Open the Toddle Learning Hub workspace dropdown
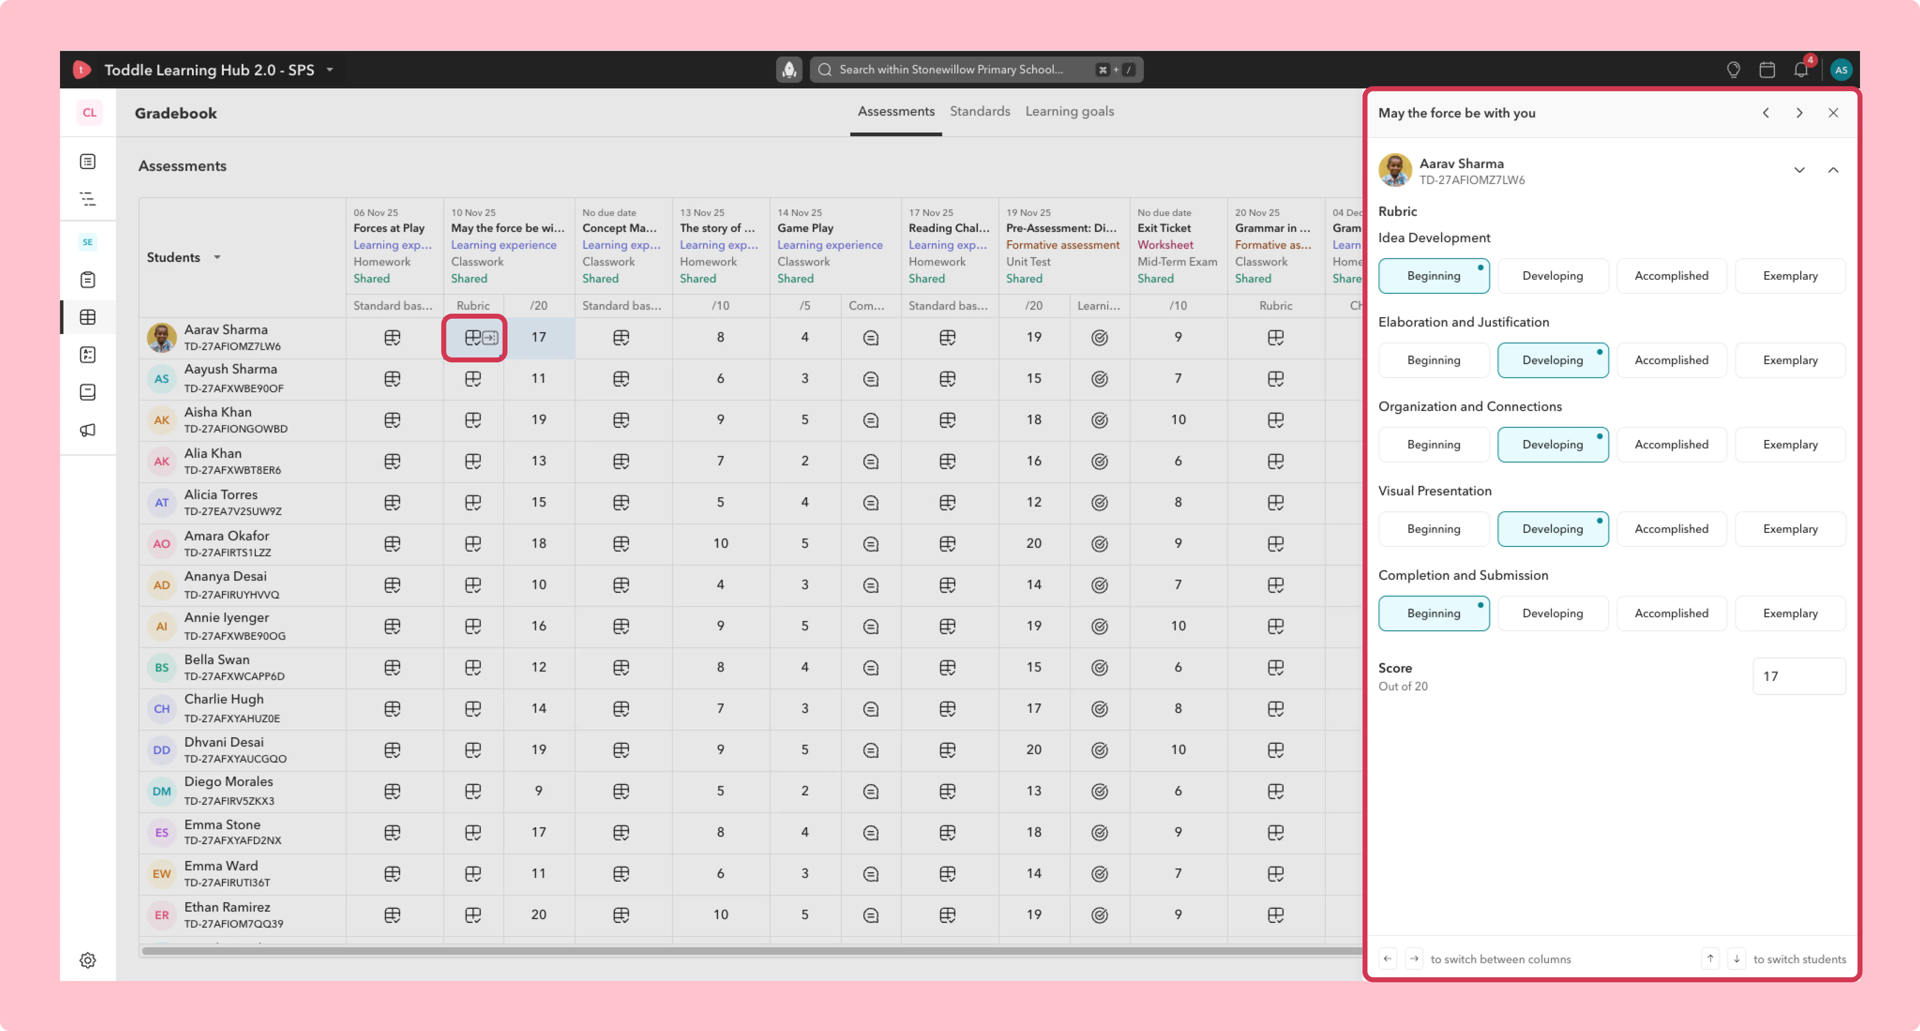The image size is (1920, 1031). click(x=329, y=70)
